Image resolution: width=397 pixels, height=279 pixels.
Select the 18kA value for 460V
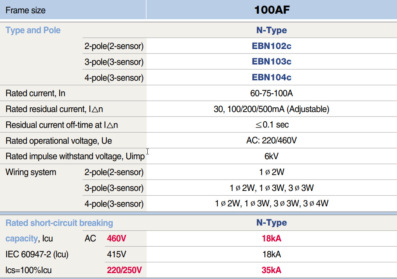pos(271,238)
